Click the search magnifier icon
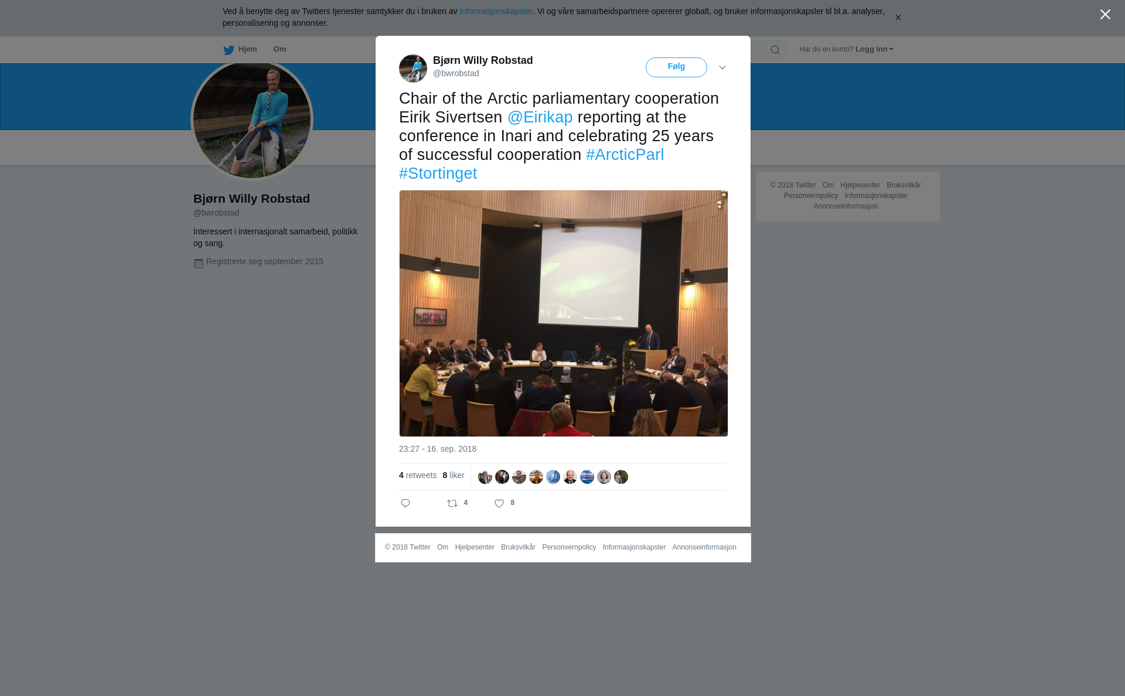 775,50
